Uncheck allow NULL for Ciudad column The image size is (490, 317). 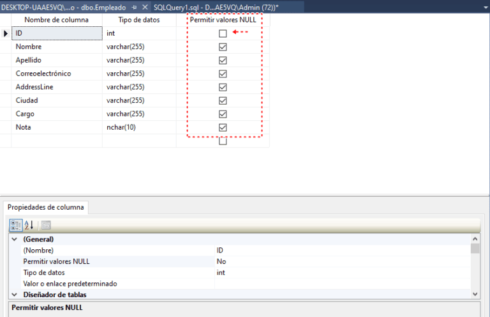(x=223, y=100)
